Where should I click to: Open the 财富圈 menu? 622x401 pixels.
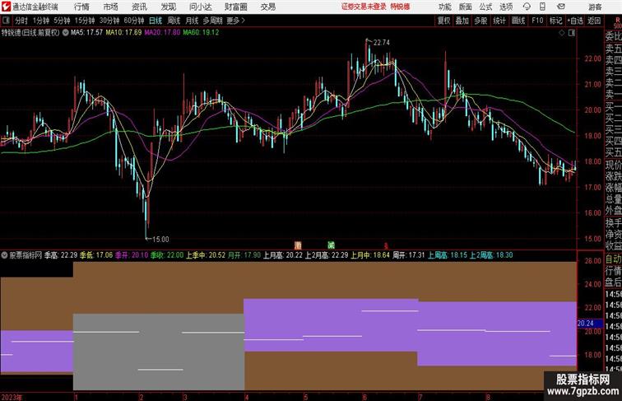pyautogui.click(x=235, y=7)
